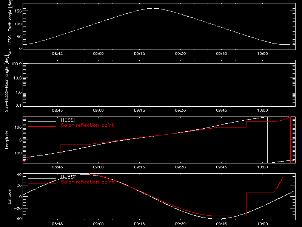Click 09:15 under the Moon angle plot

point(139,110)
